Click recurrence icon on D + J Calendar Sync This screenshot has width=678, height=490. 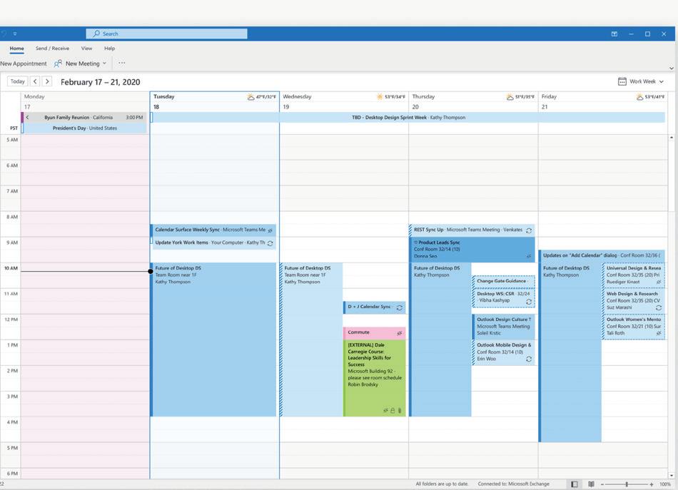click(400, 307)
